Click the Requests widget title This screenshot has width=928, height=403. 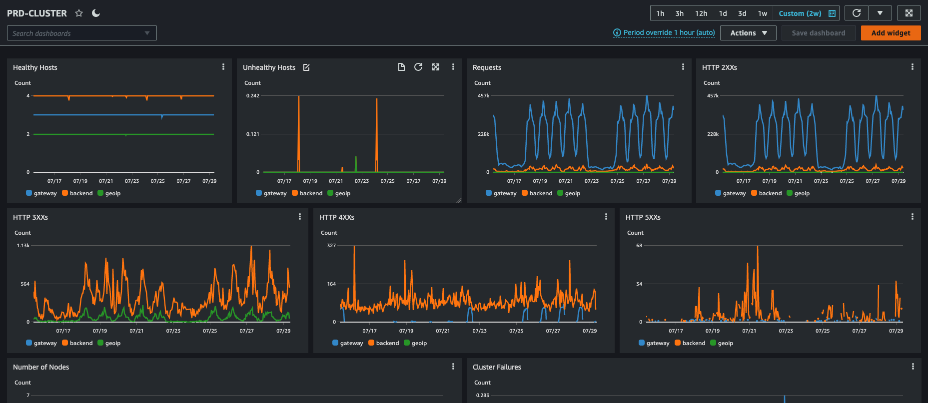coord(487,67)
